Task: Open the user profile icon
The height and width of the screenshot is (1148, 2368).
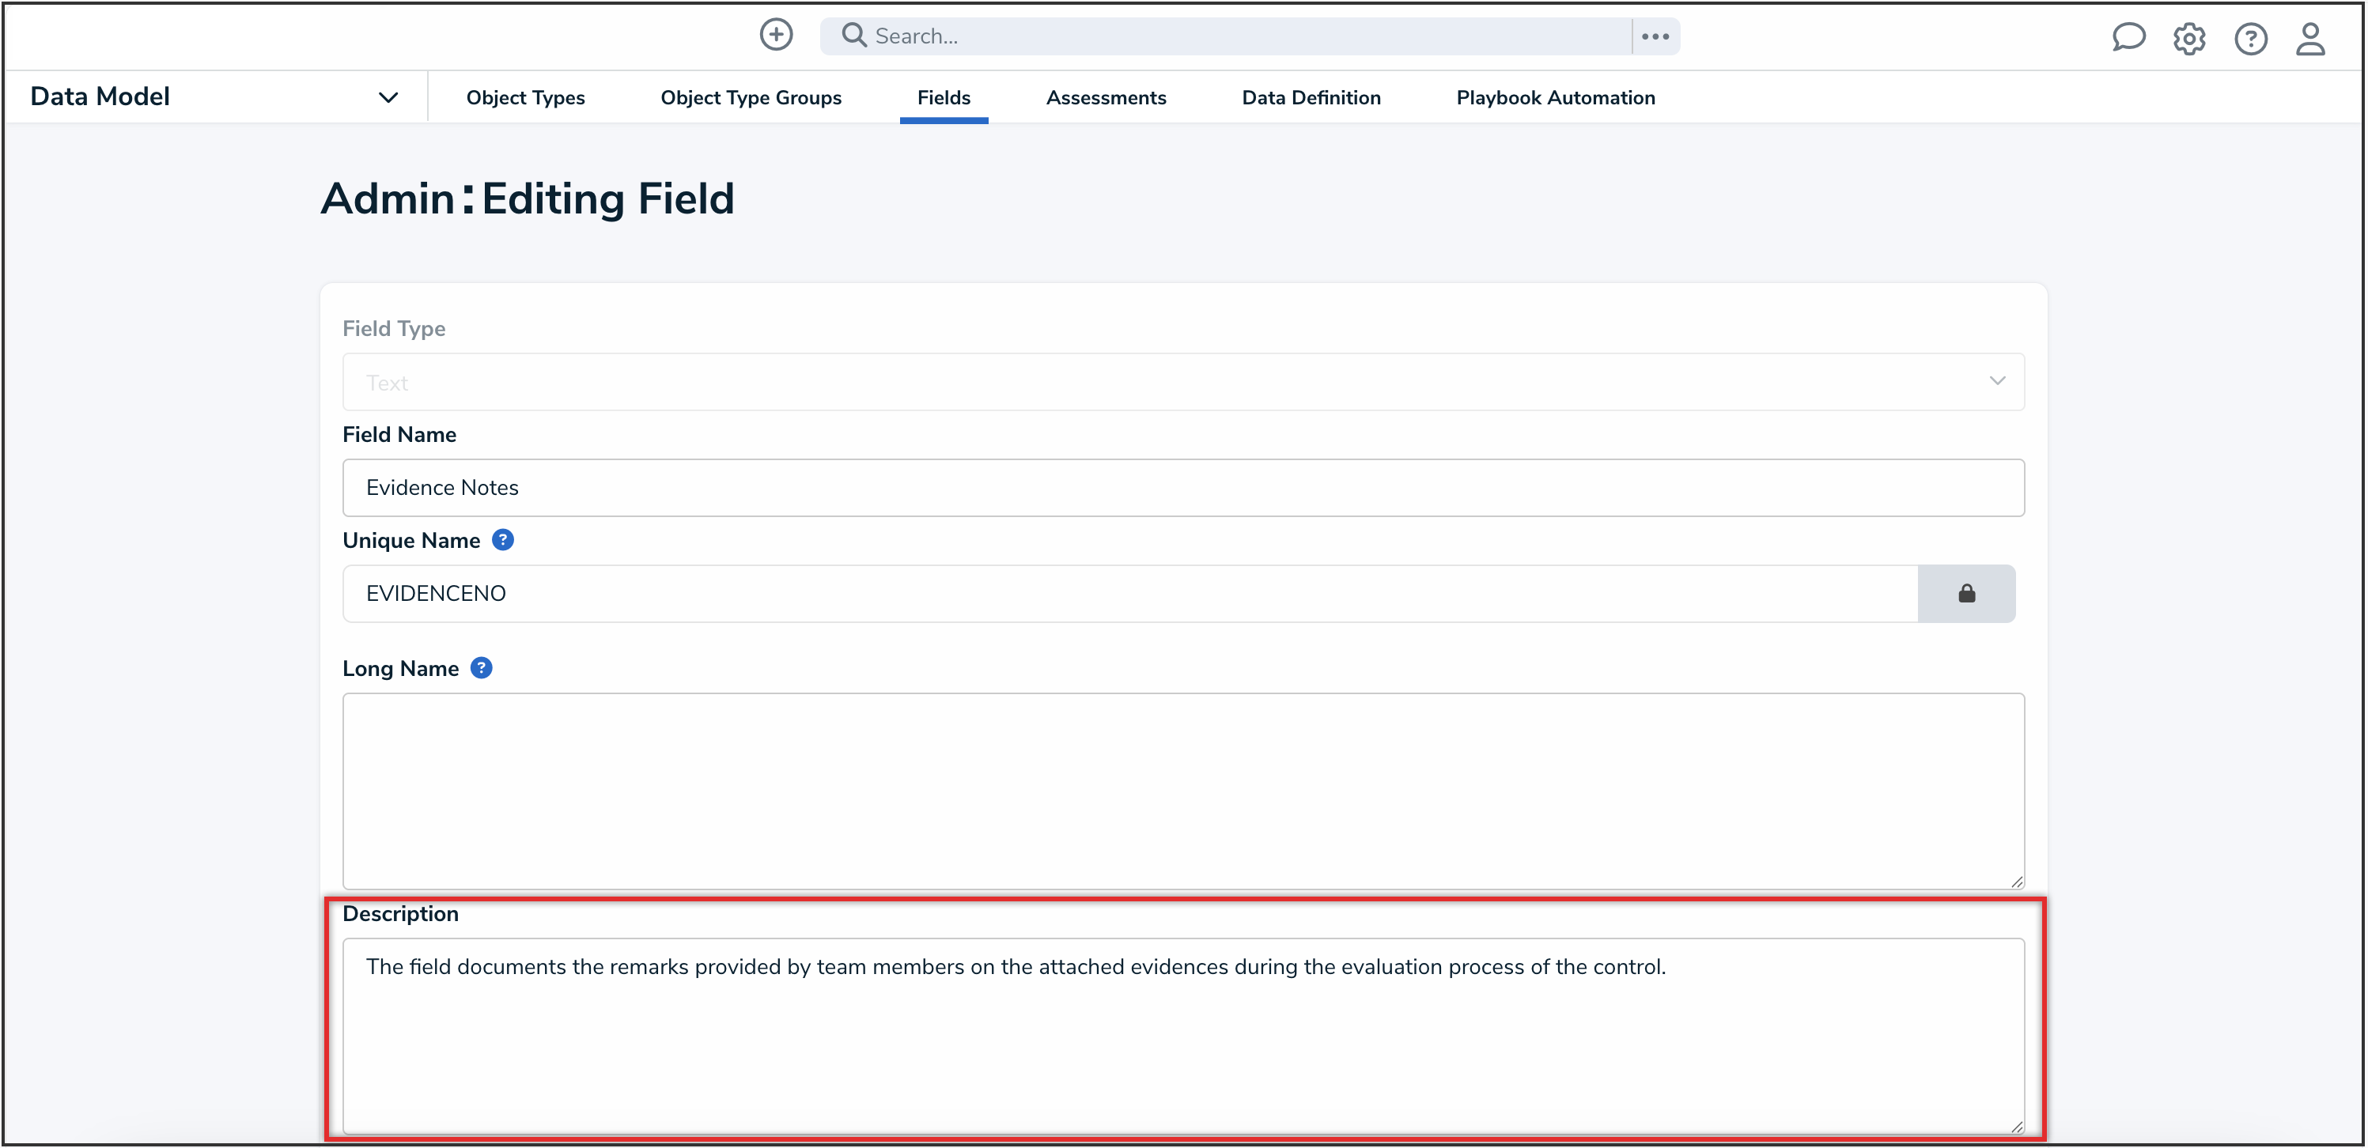Action: click(2312, 39)
